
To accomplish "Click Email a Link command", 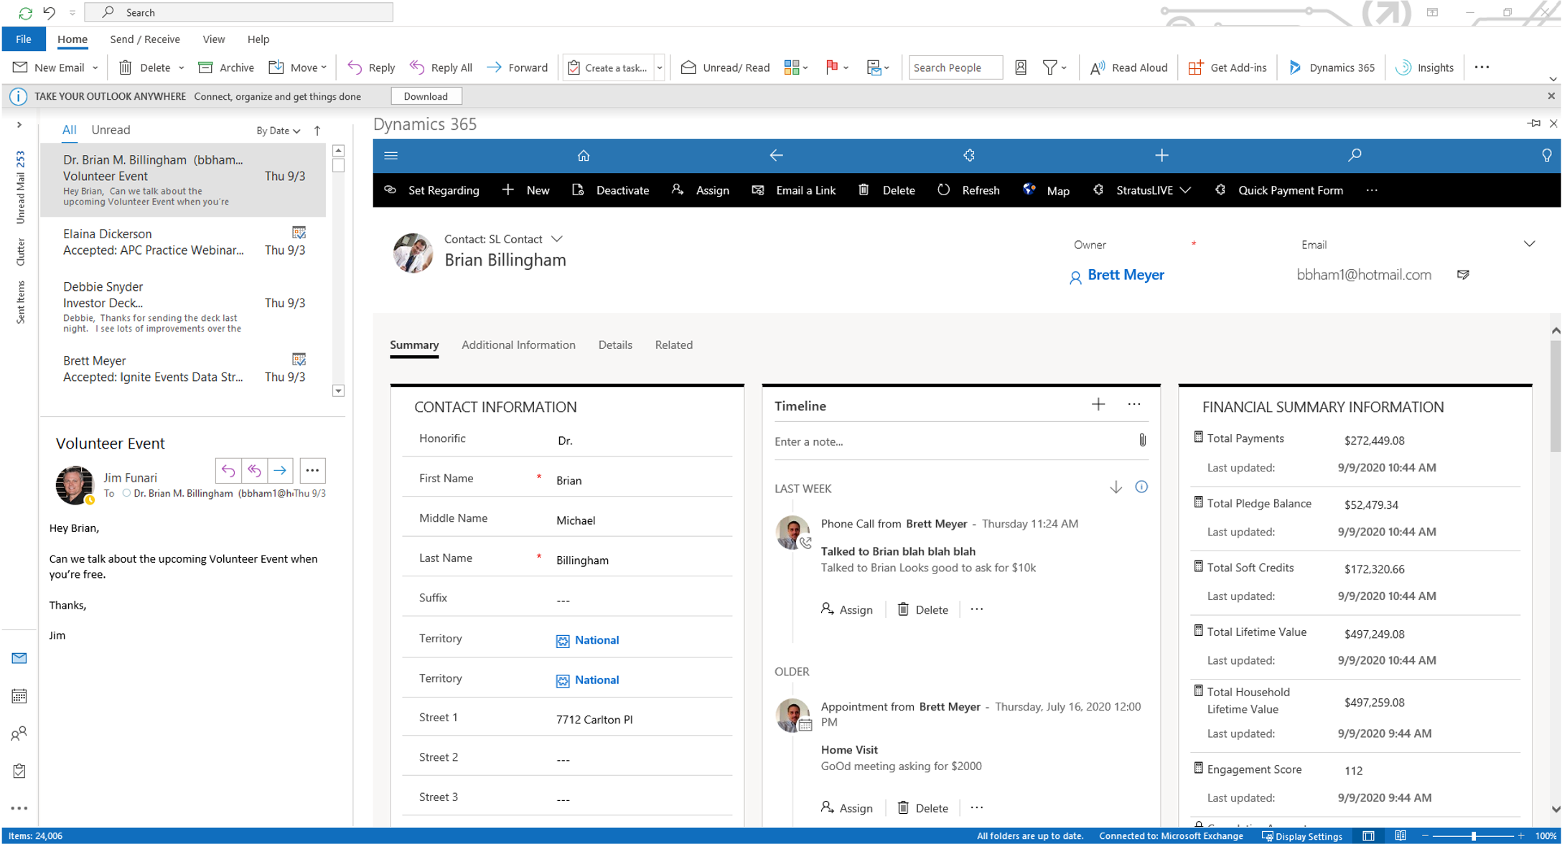I will coord(793,190).
